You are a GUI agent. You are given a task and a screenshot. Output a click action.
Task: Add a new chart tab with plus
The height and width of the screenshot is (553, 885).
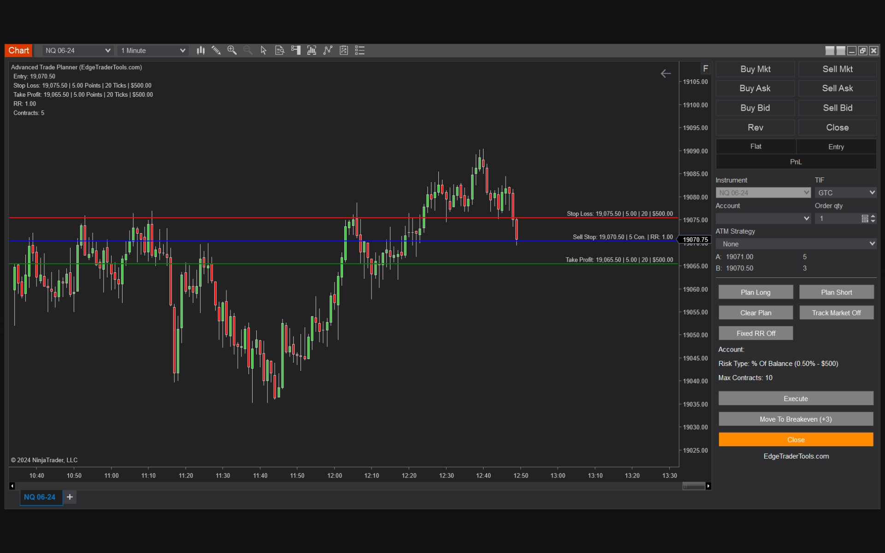pos(70,497)
